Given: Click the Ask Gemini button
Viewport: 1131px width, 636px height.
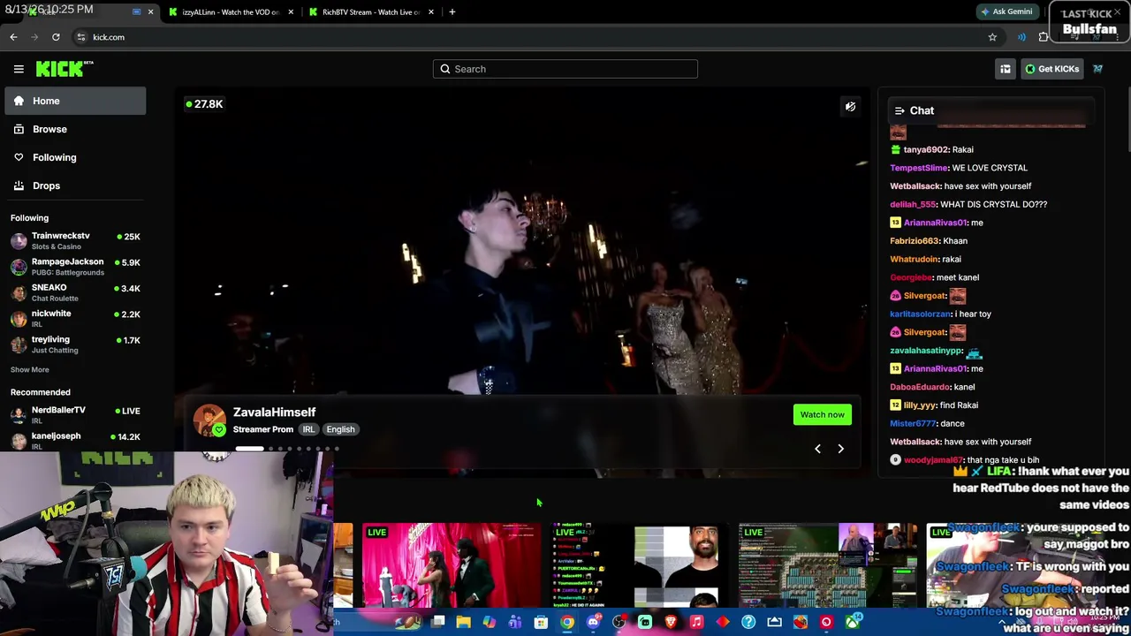Looking at the screenshot, I should point(1006,12).
